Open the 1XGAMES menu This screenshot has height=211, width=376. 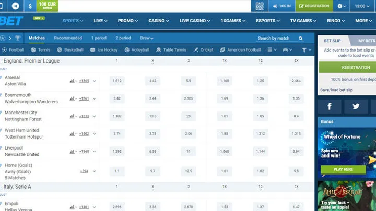click(233, 21)
